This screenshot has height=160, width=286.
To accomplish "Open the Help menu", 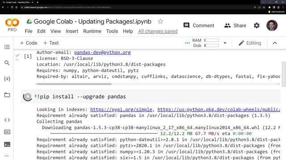I will click(x=128, y=31).
